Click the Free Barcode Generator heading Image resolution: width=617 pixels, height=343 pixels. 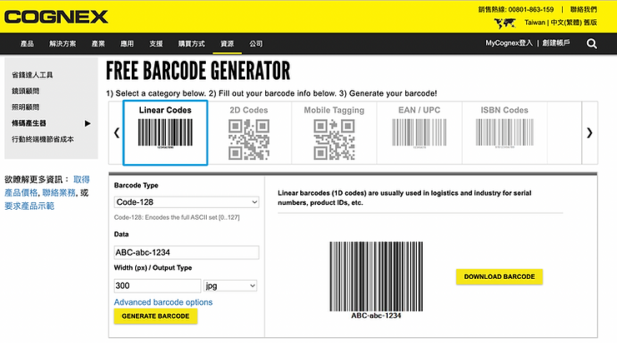click(198, 71)
